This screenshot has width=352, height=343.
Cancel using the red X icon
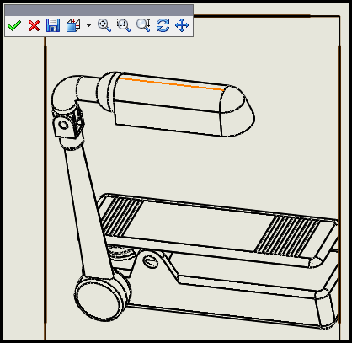pyautogui.click(x=34, y=25)
